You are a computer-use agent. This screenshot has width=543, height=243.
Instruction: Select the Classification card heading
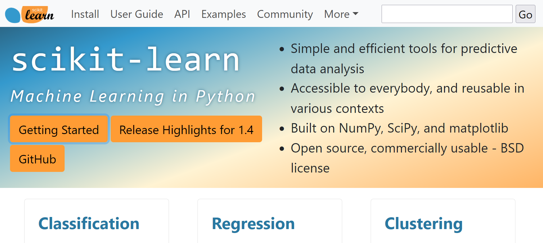coord(89,224)
